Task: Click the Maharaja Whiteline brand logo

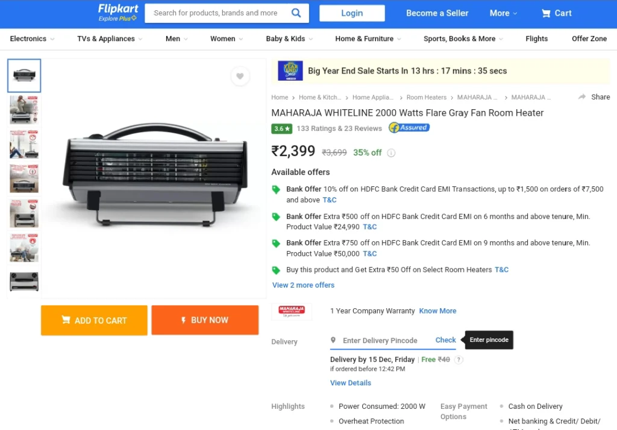Action: tap(292, 311)
